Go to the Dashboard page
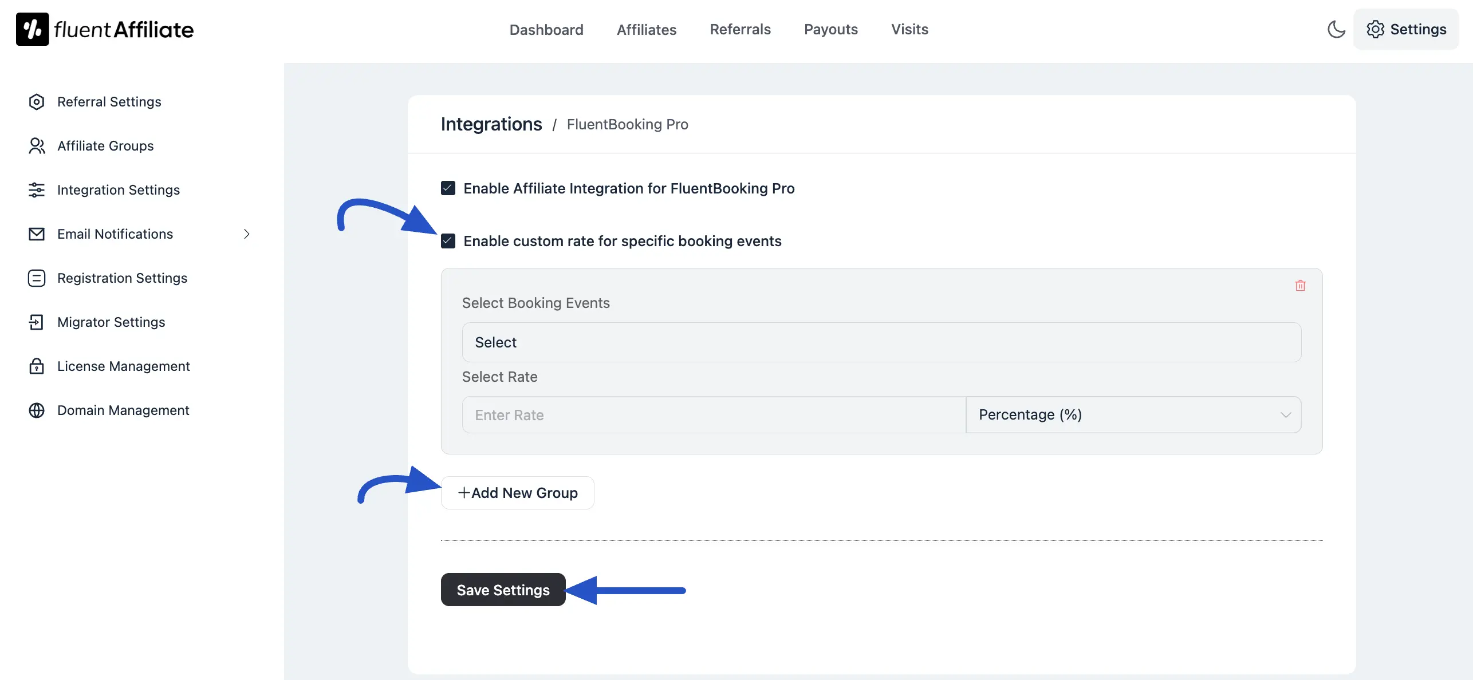This screenshot has height=680, width=1473. pos(546,29)
